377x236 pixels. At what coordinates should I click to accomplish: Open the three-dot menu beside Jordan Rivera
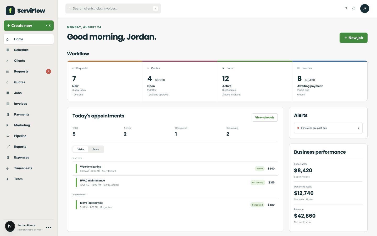coord(48,228)
